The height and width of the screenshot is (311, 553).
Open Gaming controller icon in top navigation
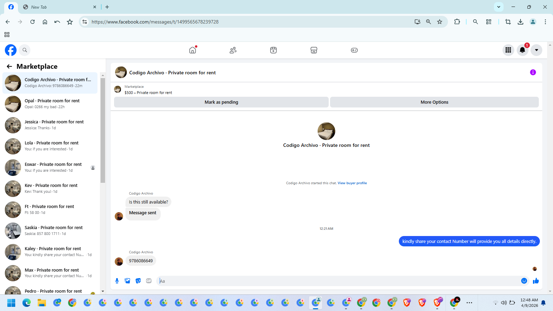tap(354, 50)
